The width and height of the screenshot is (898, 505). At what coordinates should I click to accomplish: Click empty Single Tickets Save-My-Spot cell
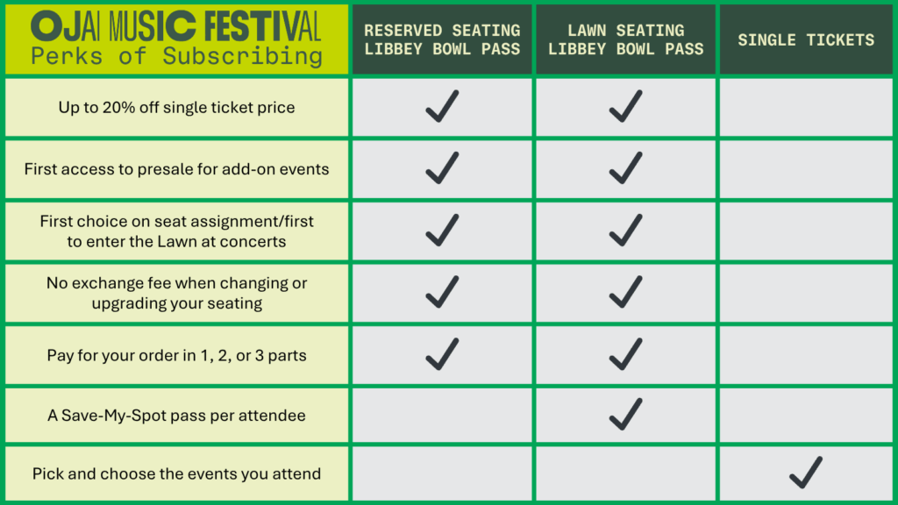(x=805, y=414)
